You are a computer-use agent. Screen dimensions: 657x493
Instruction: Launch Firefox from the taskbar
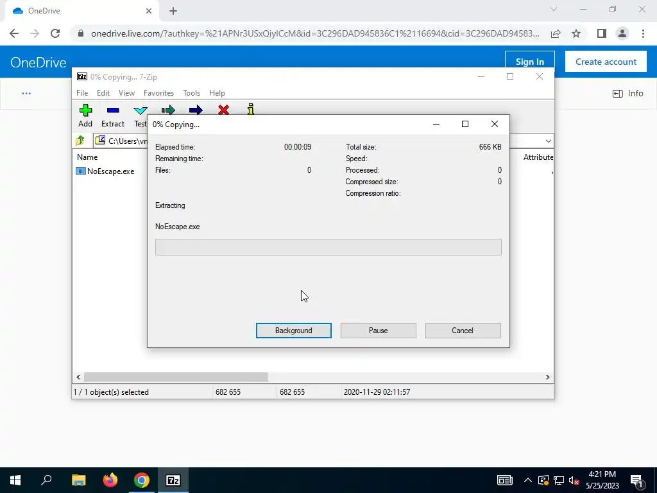110,480
